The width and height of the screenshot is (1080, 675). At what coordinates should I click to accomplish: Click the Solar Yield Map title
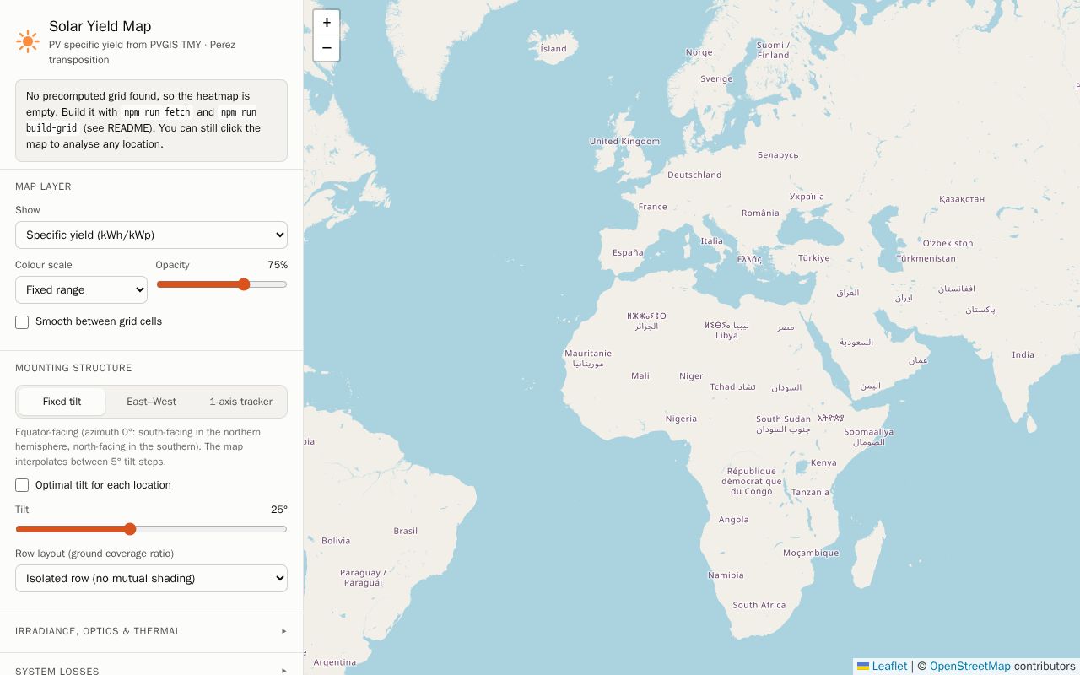pyautogui.click(x=100, y=26)
